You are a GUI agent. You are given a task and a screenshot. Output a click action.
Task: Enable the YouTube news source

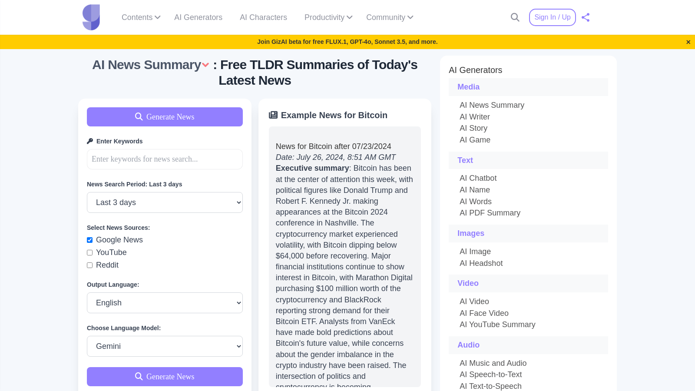pyautogui.click(x=90, y=253)
